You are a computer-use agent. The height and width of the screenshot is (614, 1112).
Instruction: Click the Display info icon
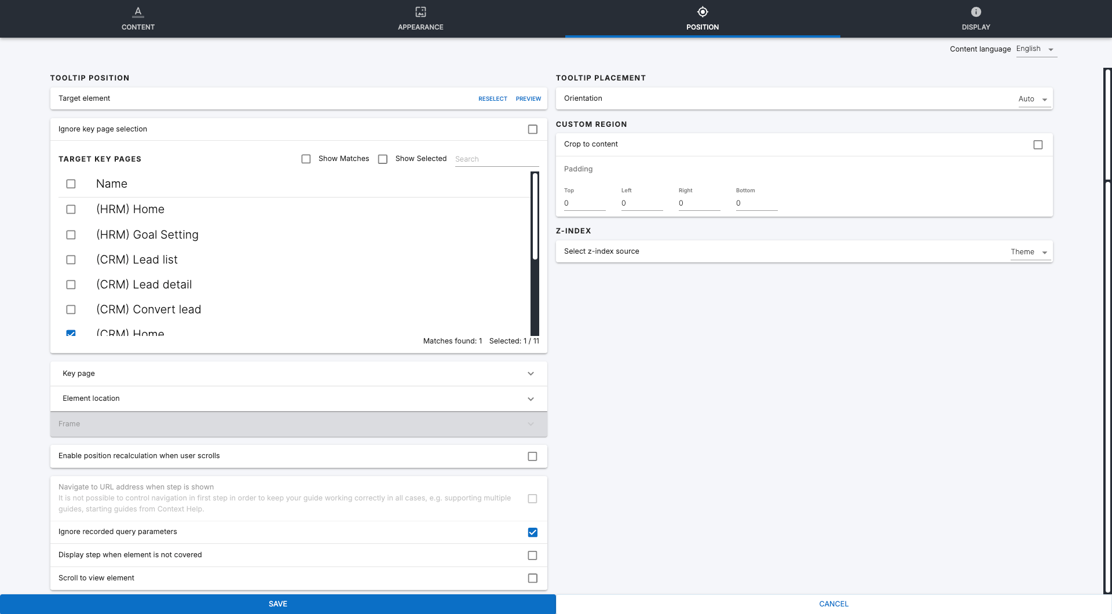[x=976, y=12]
